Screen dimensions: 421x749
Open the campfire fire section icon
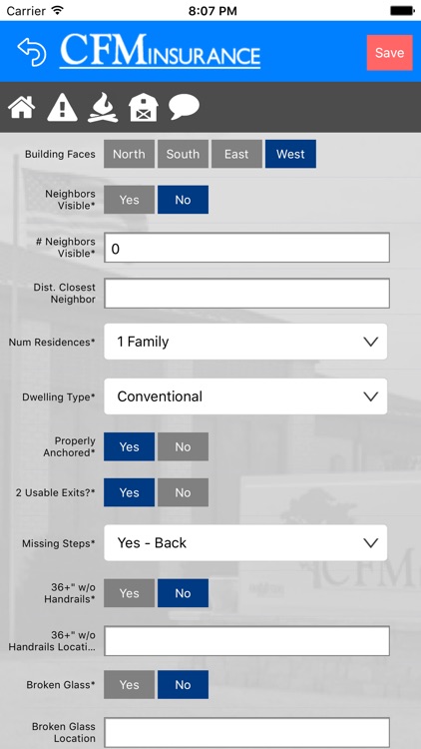click(x=103, y=108)
